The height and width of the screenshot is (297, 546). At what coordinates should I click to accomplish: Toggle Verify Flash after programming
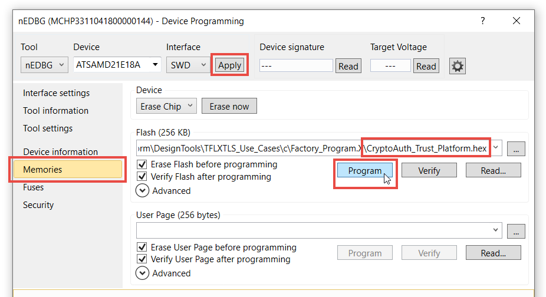(x=142, y=176)
